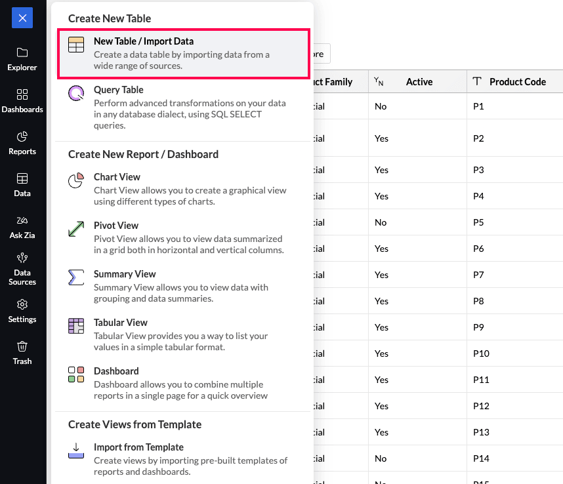Close the create menu with X button
563x484 pixels.
22,18
